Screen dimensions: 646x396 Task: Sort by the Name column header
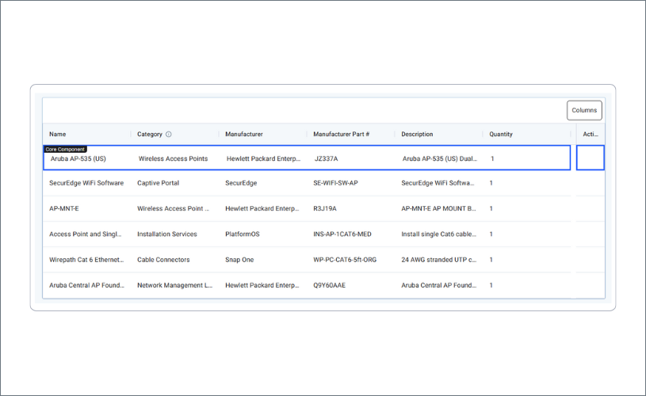[x=58, y=134]
